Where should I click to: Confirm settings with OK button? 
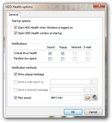73,112
